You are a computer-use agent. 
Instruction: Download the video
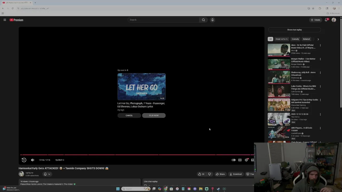(235, 174)
